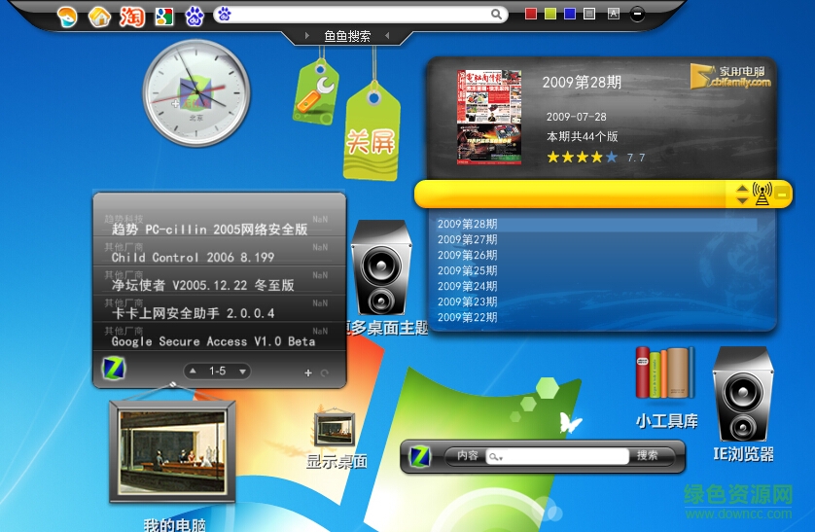The image size is (815, 532).
Task: Select 2009第27期 from the issue list
Action: point(468,239)
